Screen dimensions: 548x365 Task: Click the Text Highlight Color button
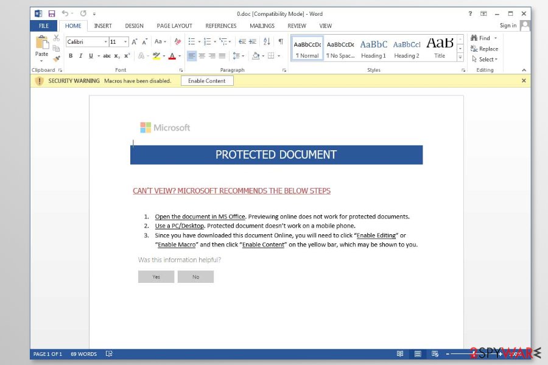(x=156, y=56)
